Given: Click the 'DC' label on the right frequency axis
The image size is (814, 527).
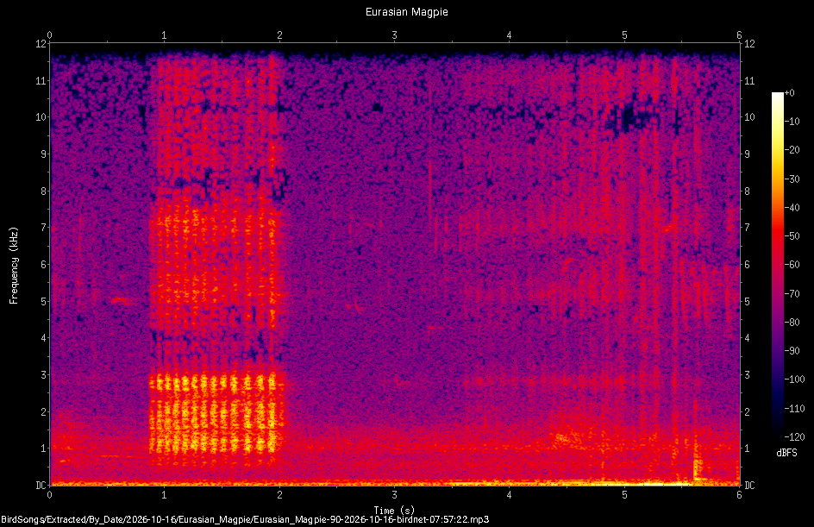Looking at the screenshot, I should [x=749, y=486].
